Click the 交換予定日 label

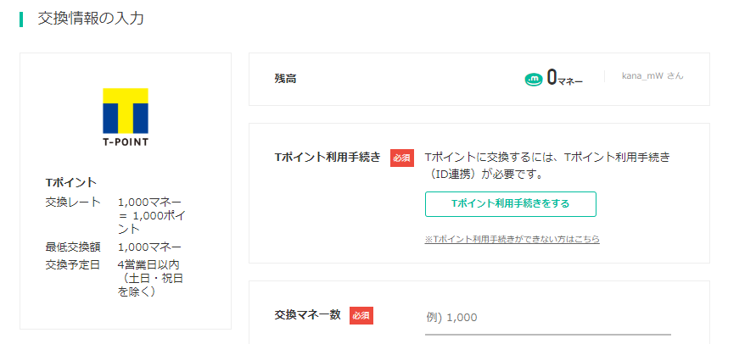73,265
